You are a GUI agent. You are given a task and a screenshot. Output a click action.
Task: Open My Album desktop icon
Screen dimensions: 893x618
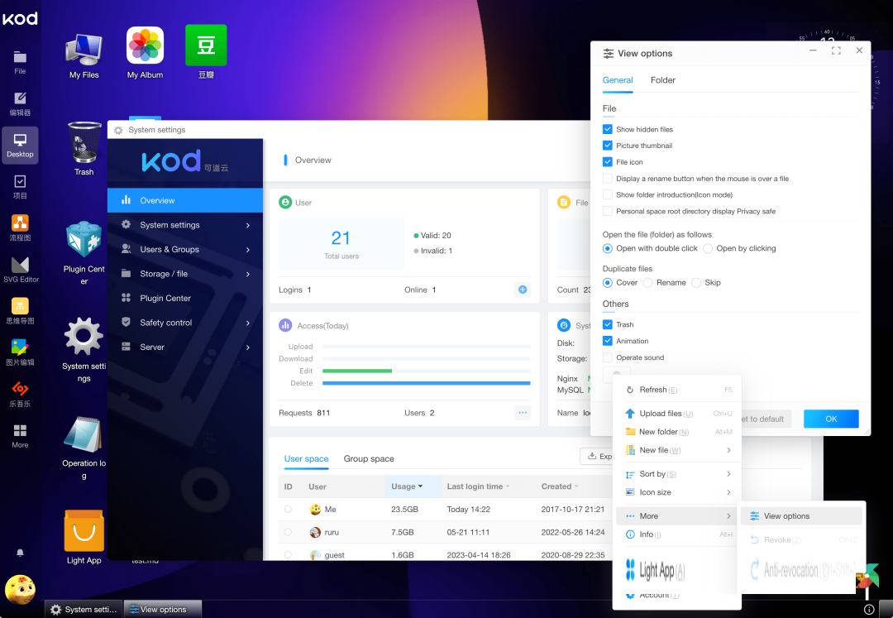pyautogui.click(x=146, y=52)
